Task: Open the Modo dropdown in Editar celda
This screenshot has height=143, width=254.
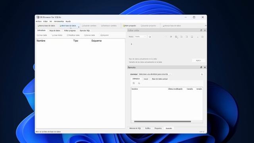Action: [x=140, y=37]
